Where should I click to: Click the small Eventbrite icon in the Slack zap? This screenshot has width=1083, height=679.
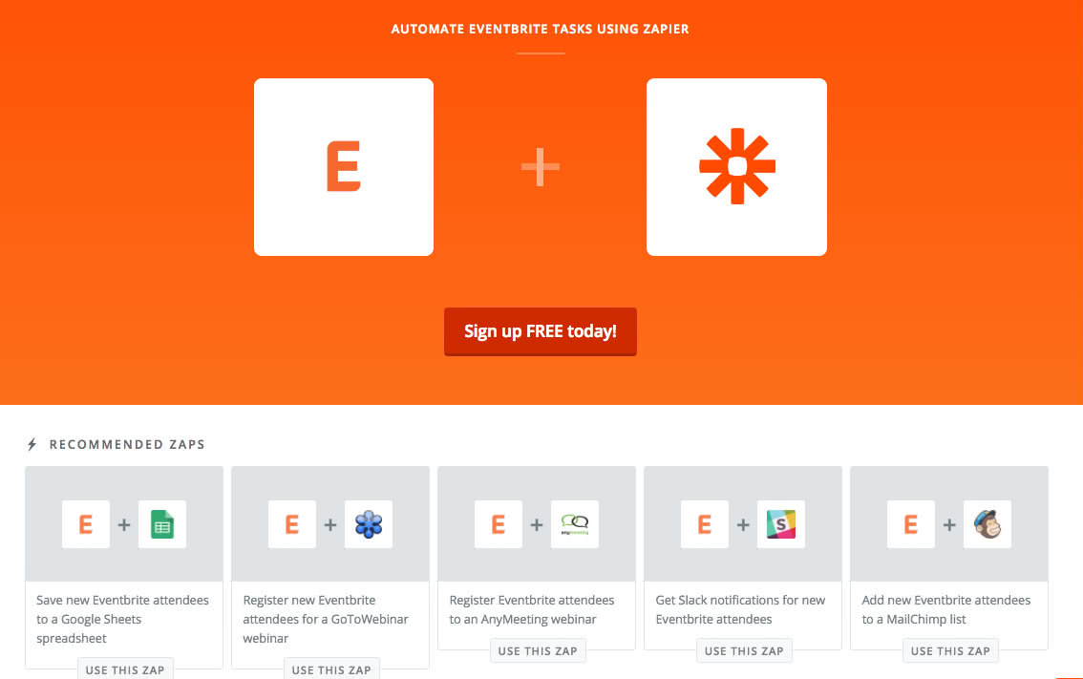tap(705, 524)
